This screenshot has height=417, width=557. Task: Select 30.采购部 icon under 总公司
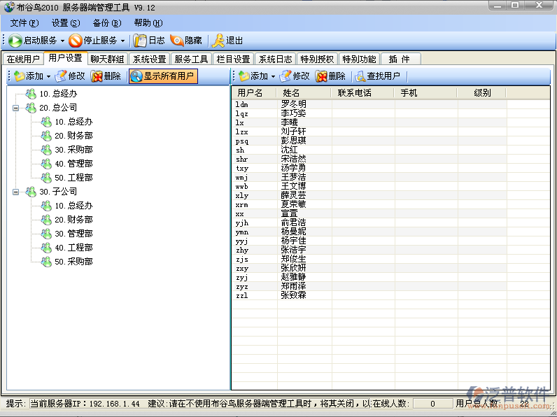tap(46, 150)
